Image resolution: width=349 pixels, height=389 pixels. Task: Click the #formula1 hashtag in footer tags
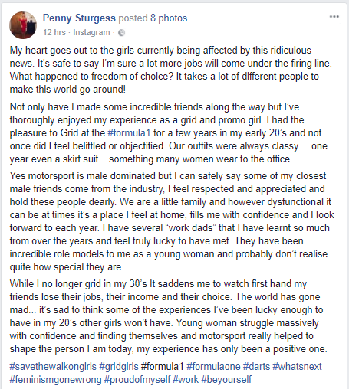[x=163, y=367]
